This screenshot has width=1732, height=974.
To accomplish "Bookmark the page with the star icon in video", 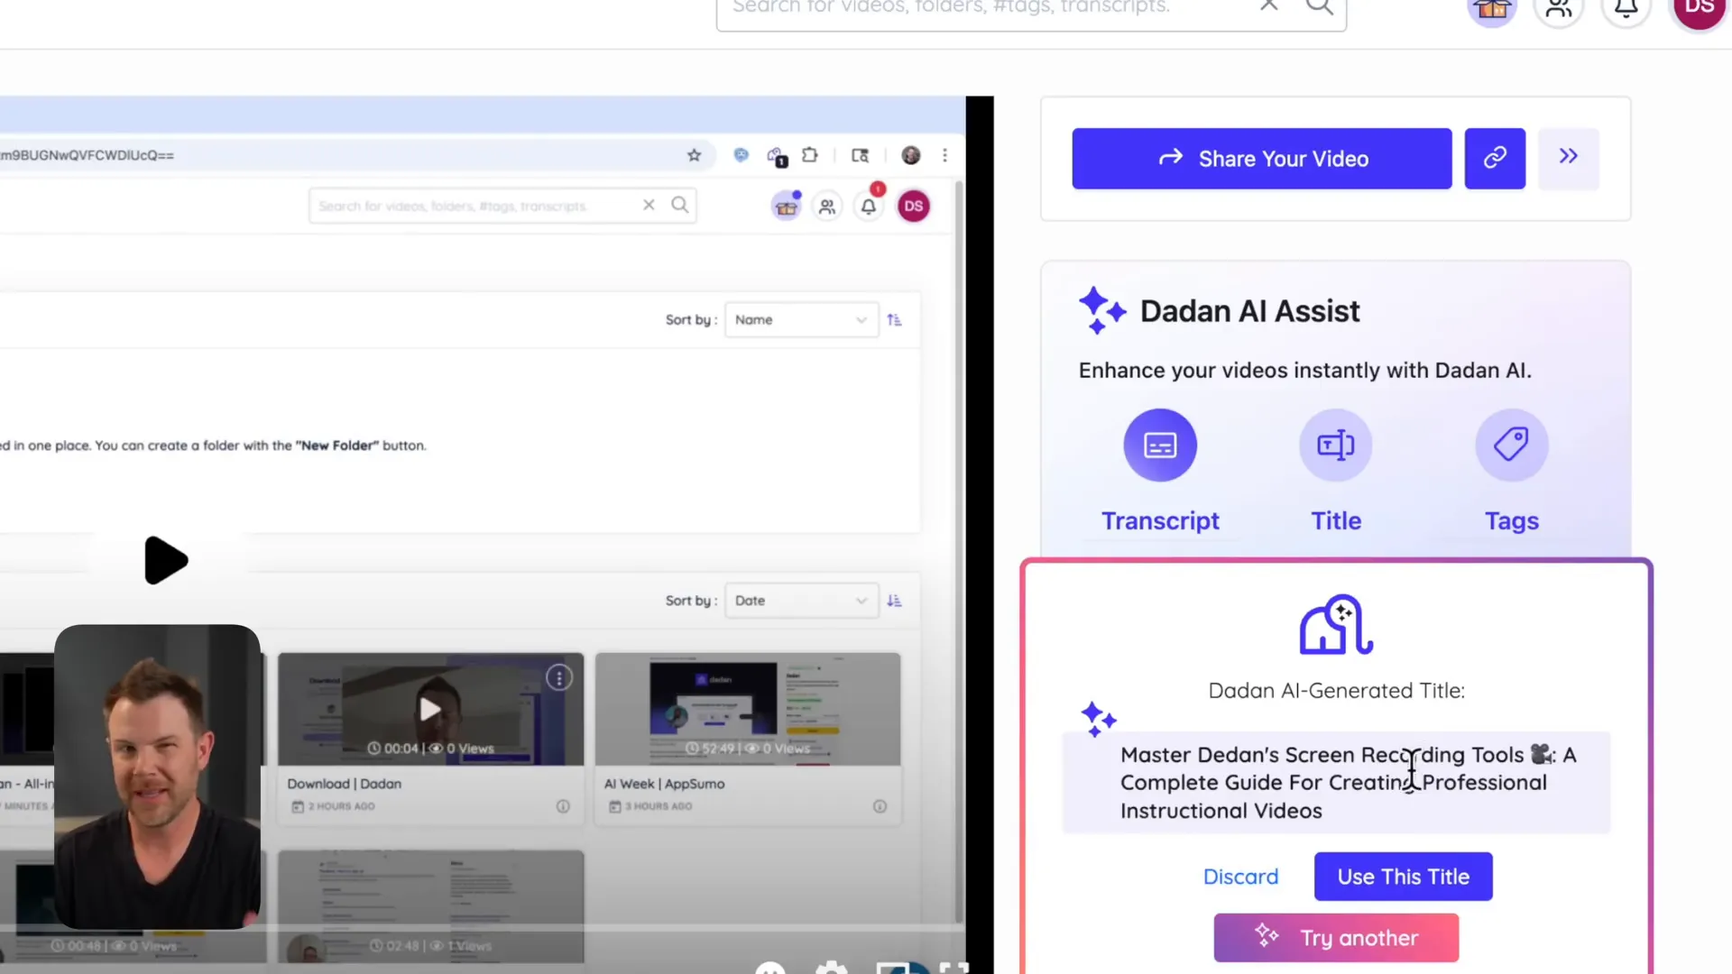I will pos(694,155).
